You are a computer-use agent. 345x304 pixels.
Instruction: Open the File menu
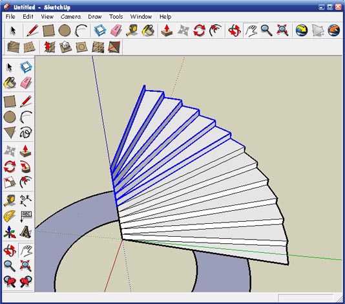pos(10,17)
